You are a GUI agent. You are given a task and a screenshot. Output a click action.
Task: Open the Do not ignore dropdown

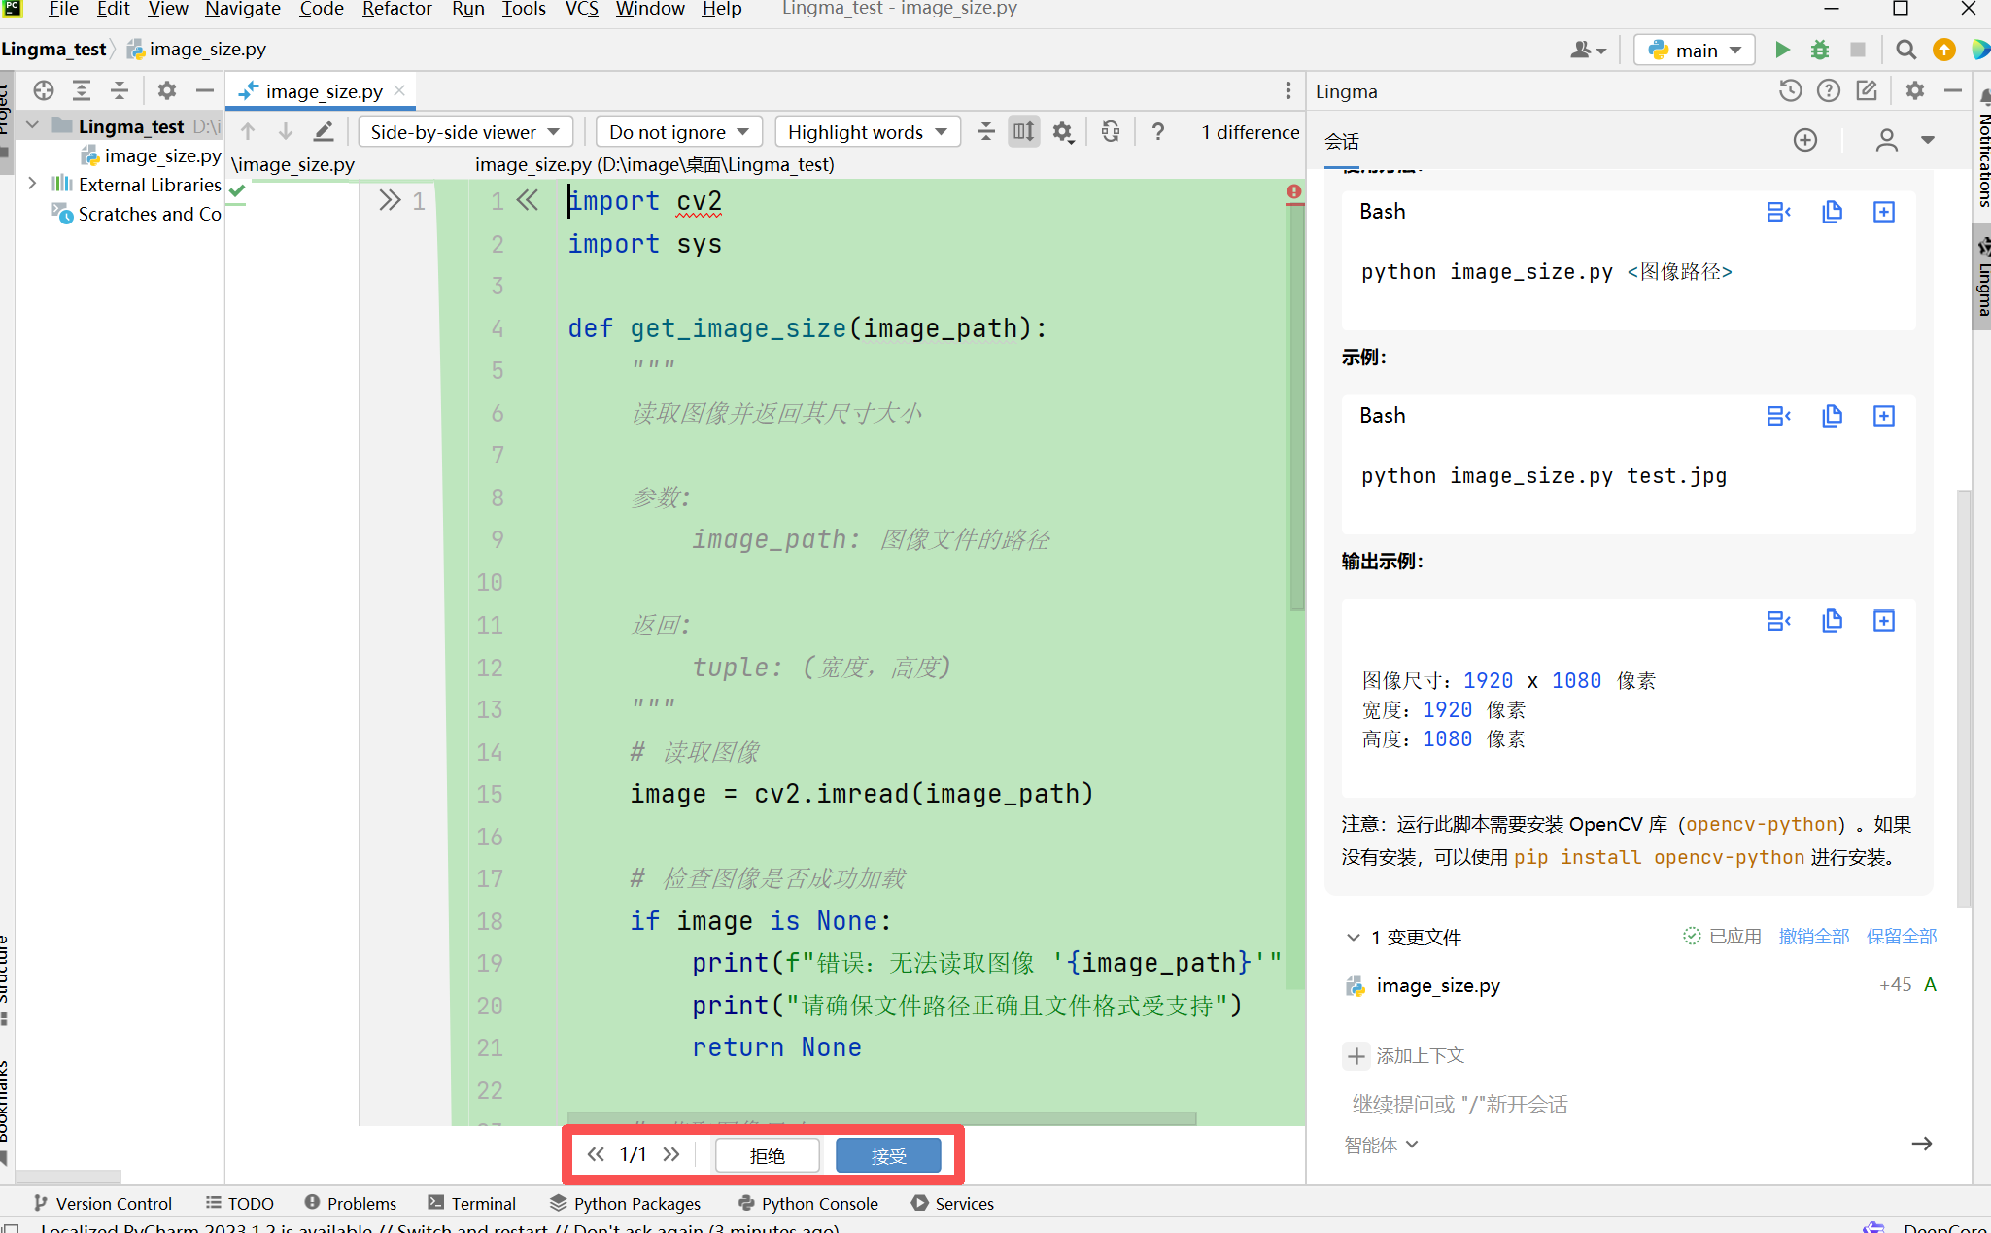point(679,132)
